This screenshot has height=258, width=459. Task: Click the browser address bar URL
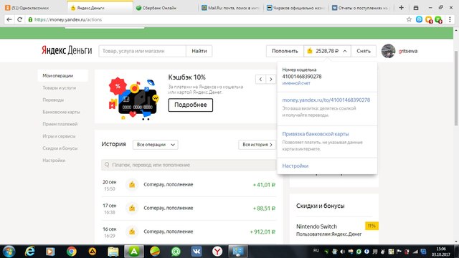coord(68,19)
